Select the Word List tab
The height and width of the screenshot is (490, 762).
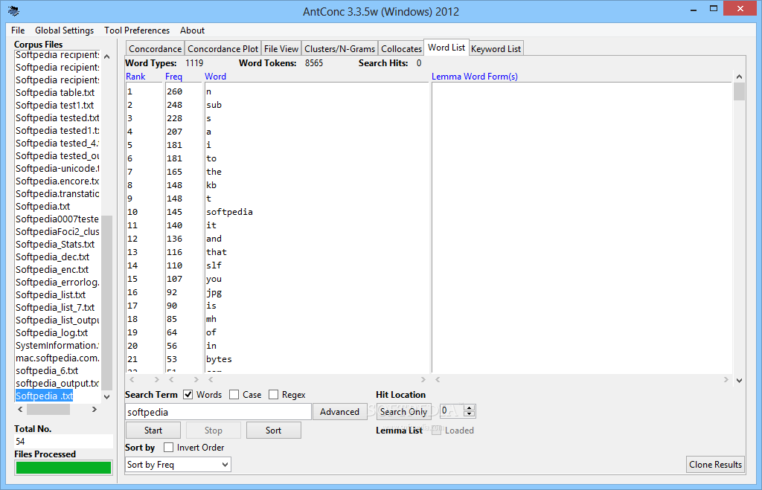tap(446, 48)
